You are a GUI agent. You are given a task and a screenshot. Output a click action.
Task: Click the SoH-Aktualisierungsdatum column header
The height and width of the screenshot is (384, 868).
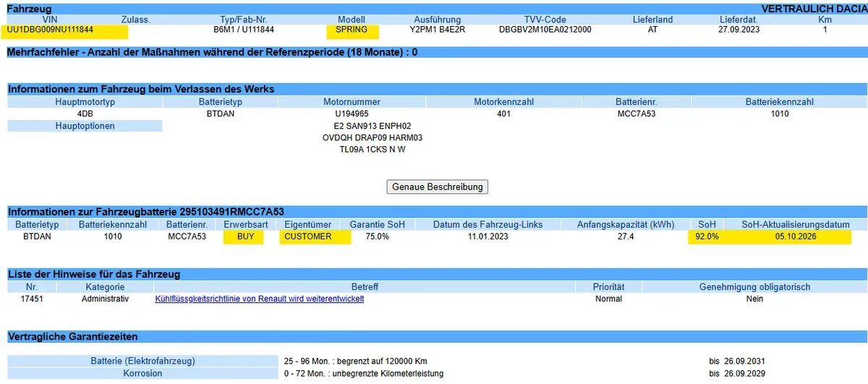[796, 225]
